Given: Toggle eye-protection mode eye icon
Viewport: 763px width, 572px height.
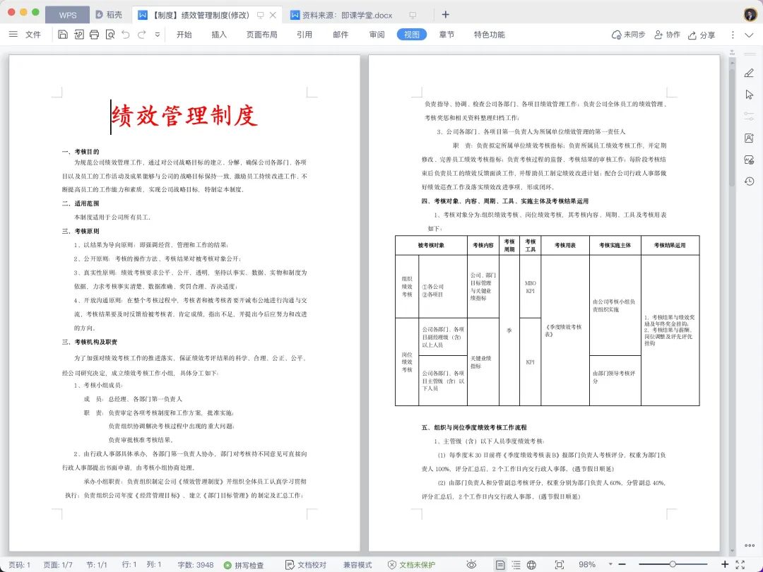Looking at the screenshot, I should click(x=471, y=565).
